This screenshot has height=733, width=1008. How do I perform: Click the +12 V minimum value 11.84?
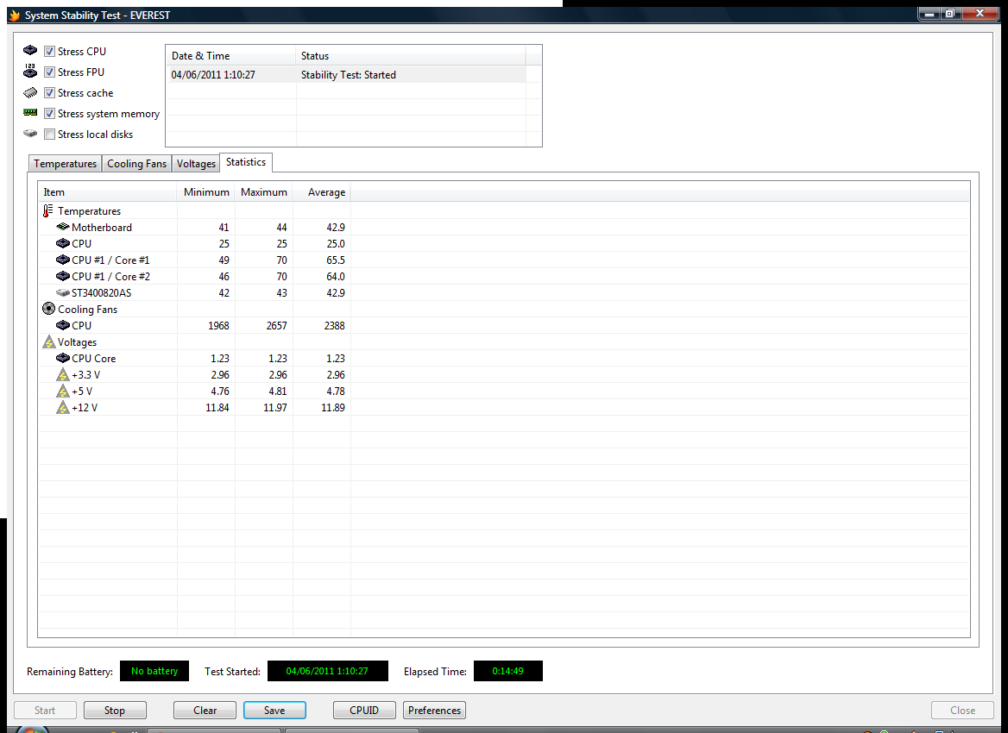pos(217,407)
